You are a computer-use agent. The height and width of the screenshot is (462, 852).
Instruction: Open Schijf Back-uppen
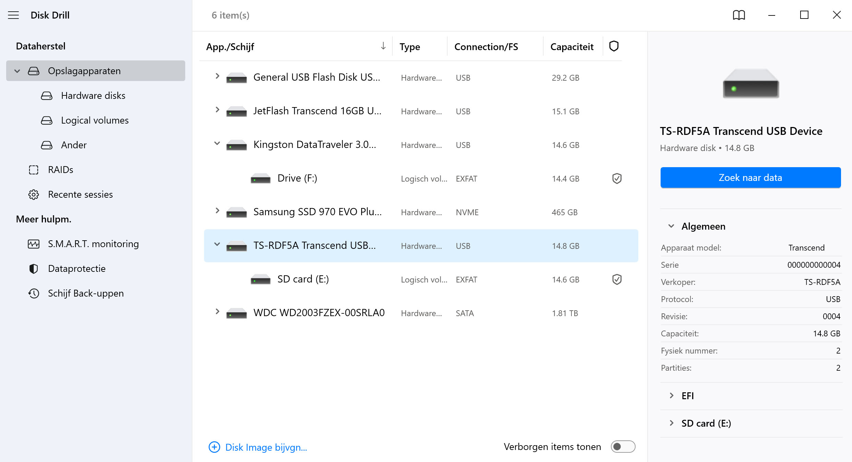coord(96,293)
